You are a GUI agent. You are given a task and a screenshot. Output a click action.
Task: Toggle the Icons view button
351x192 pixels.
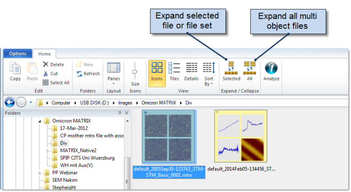point(157,73)
